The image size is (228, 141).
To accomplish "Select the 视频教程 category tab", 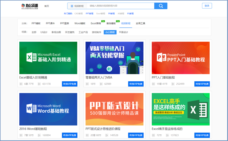I will coord(126,23).
